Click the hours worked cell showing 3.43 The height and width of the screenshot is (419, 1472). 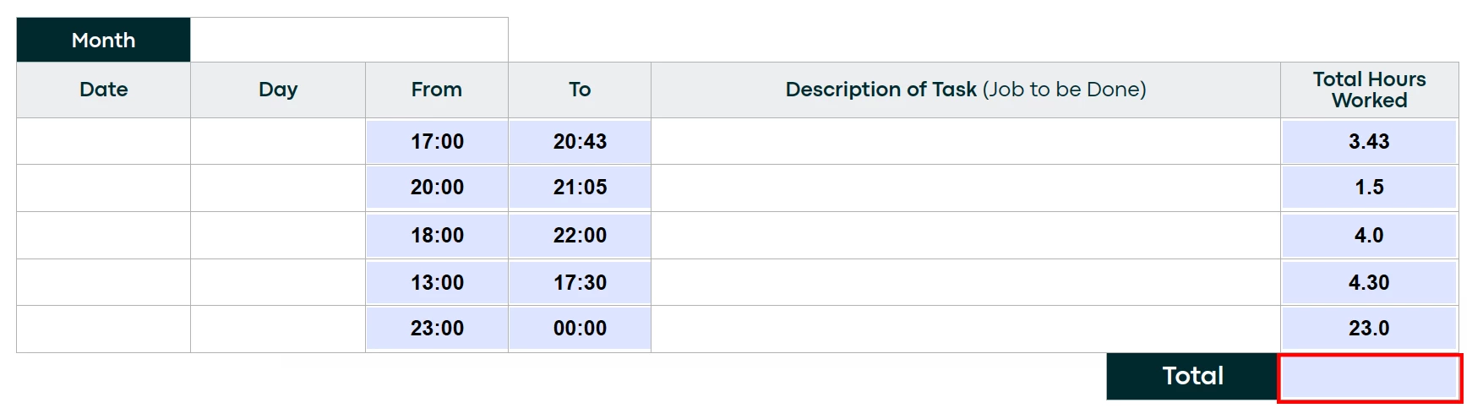pos(1369,142)
